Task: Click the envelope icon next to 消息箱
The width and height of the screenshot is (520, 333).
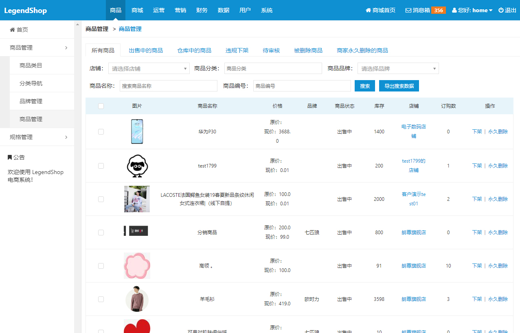Action: (x=408, y=10)
